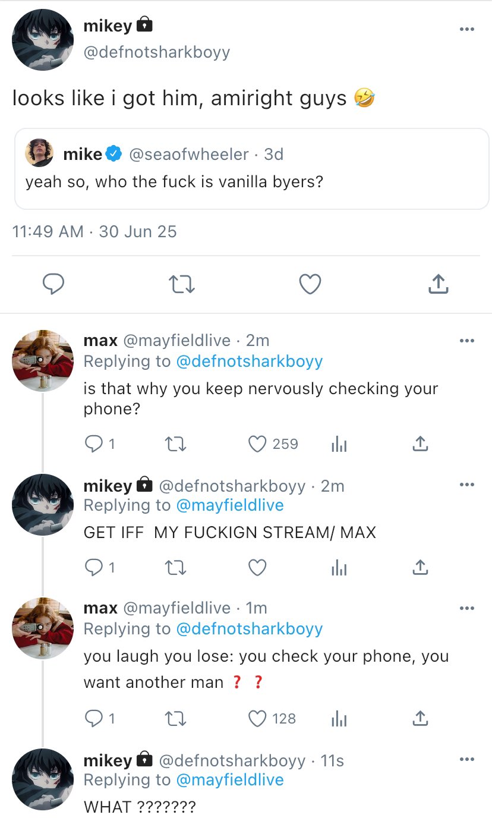Open the quoted tweet from @seaofwheeler

coord(251,169)
